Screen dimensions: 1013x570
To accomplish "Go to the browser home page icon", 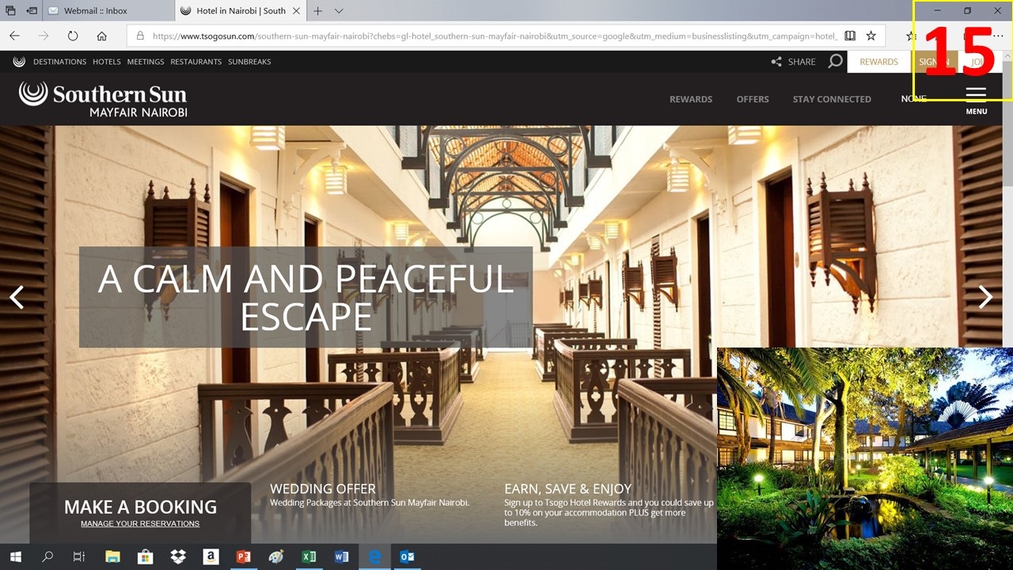I will [x=101, y=36].
